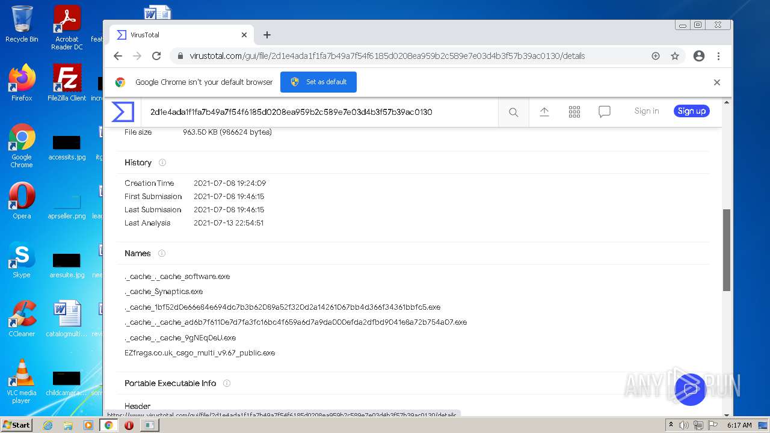The height and width of the screenshot is (433, 770).
Task: Click the Windows Explorer taskbar folder icon
Action: click(x=68, y=425)
